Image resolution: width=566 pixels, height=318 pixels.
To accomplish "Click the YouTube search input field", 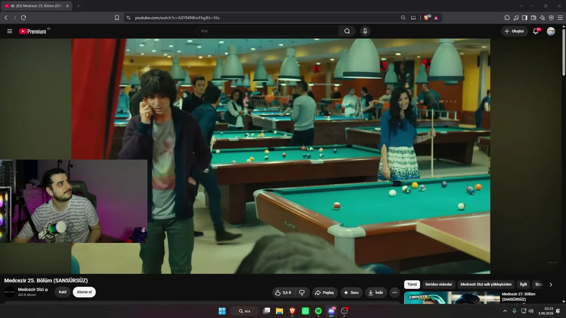I will point(268,31).
